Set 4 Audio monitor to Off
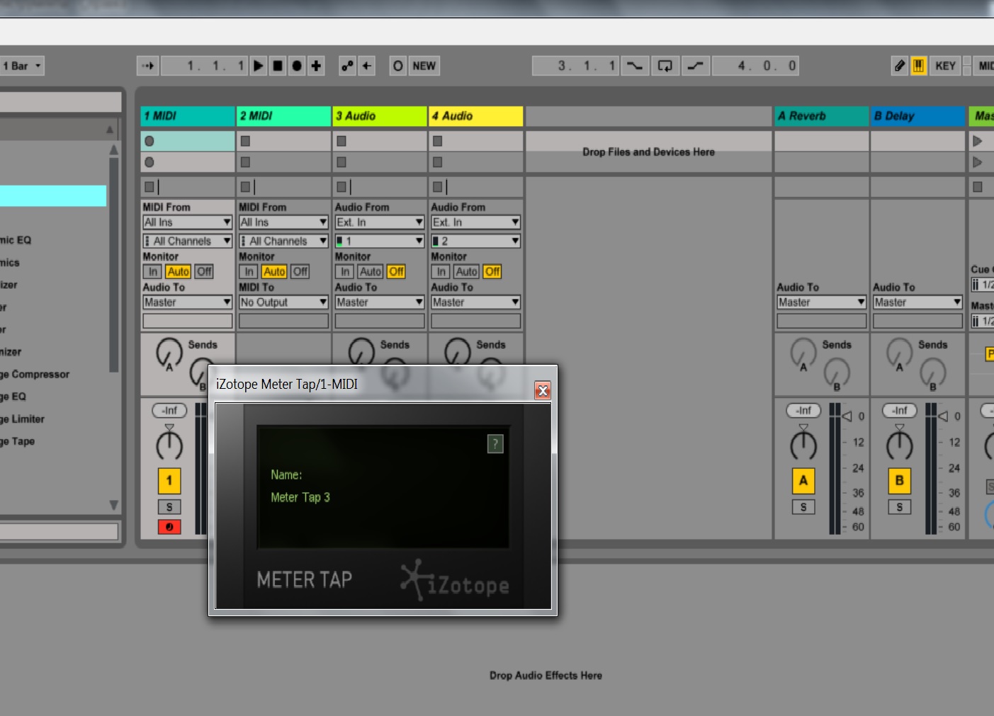 [x=492, y=272]
